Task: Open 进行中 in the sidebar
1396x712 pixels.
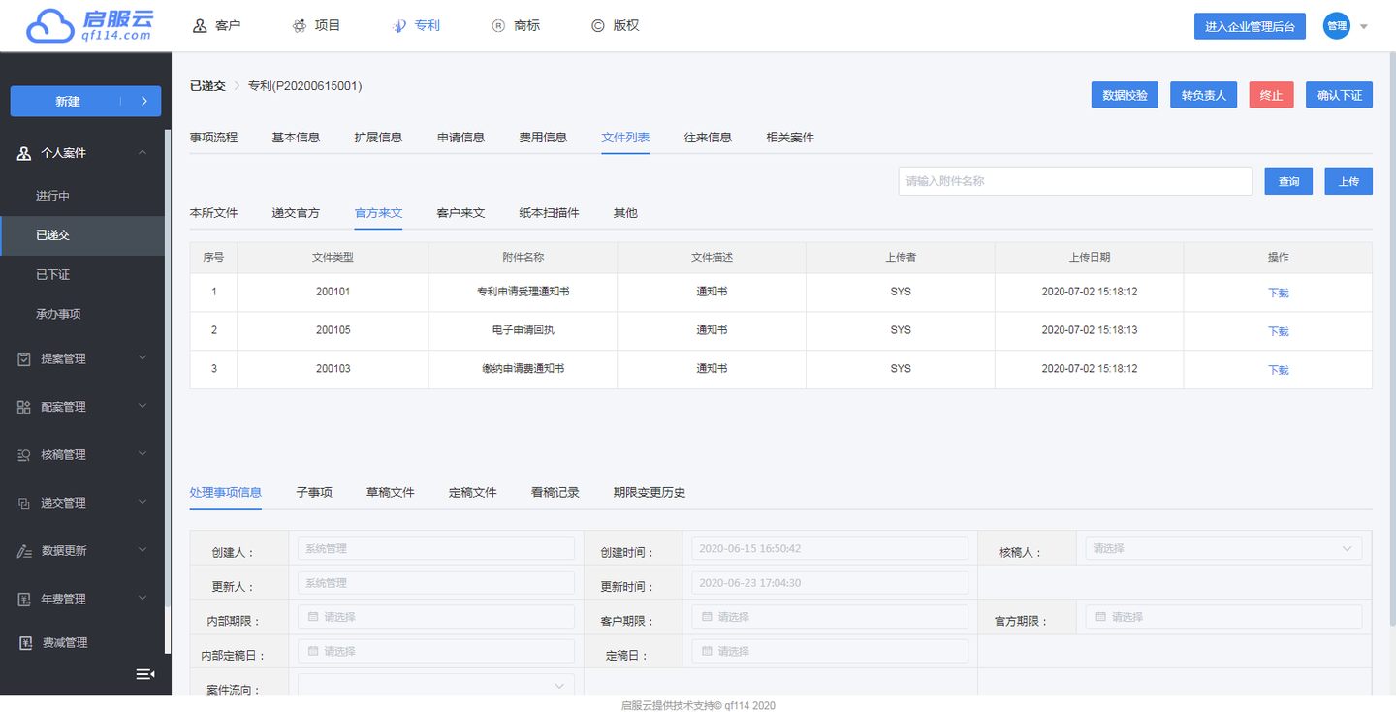Action: [52, 196]
